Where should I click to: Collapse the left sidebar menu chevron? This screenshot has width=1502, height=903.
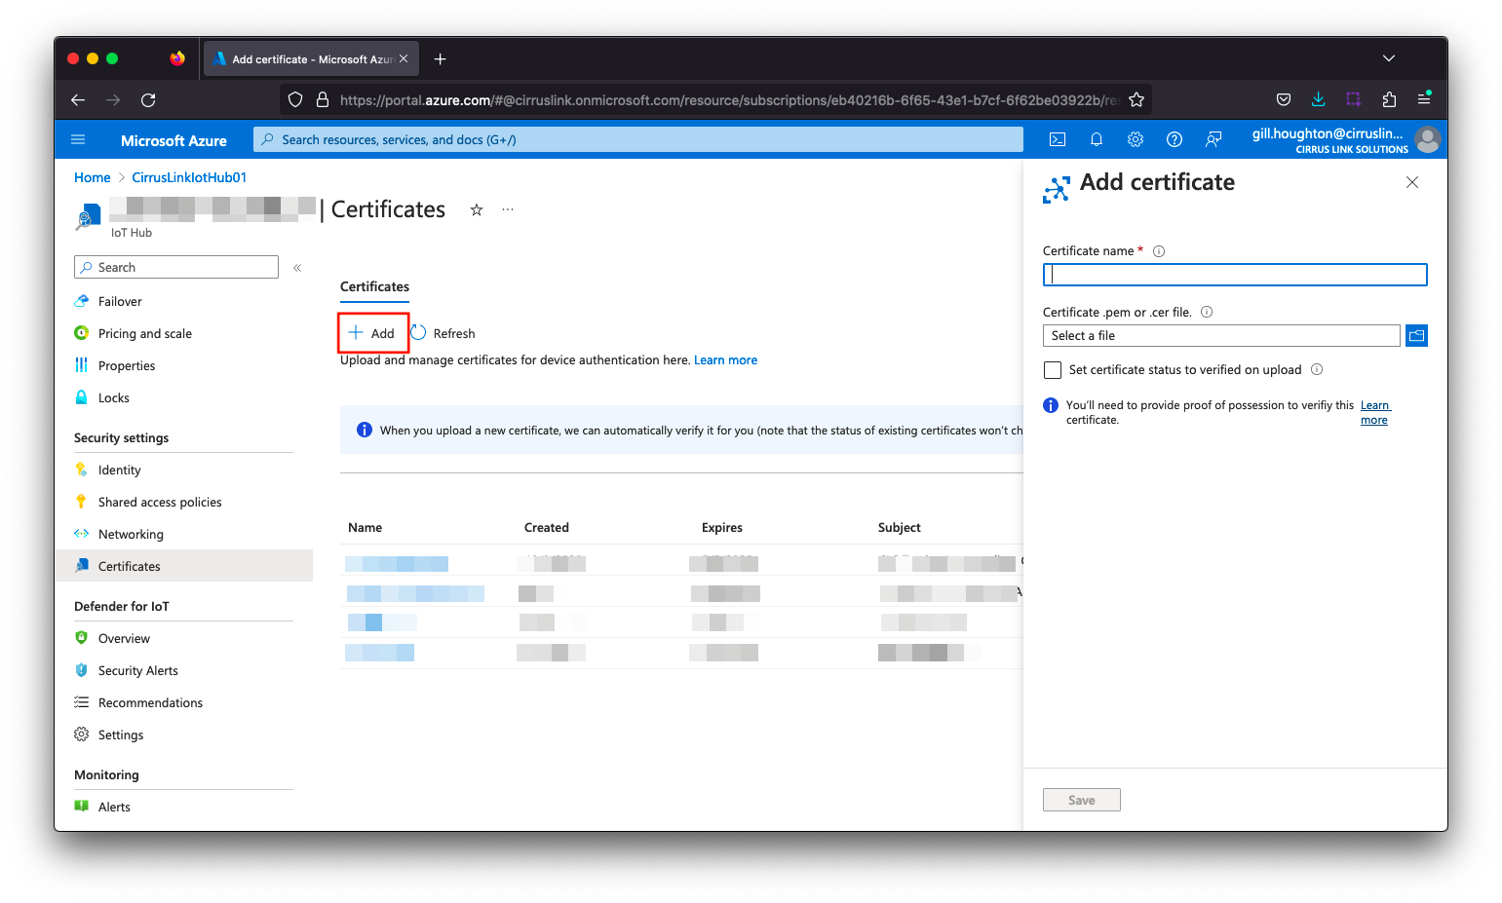(297, 267)
